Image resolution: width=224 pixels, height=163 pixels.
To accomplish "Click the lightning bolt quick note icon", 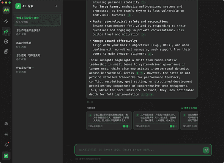I will point(6,21).
